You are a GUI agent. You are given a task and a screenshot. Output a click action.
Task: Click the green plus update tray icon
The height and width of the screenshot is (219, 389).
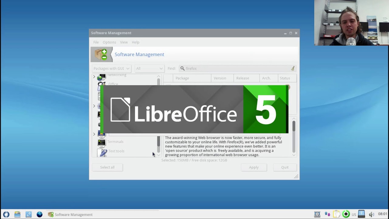tap(346, 214)
